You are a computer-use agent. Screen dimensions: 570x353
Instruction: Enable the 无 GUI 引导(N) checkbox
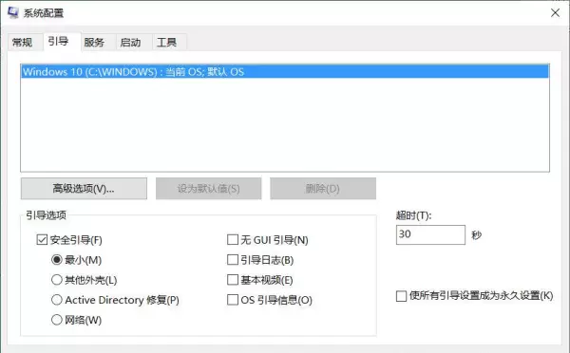click(233, 240)
